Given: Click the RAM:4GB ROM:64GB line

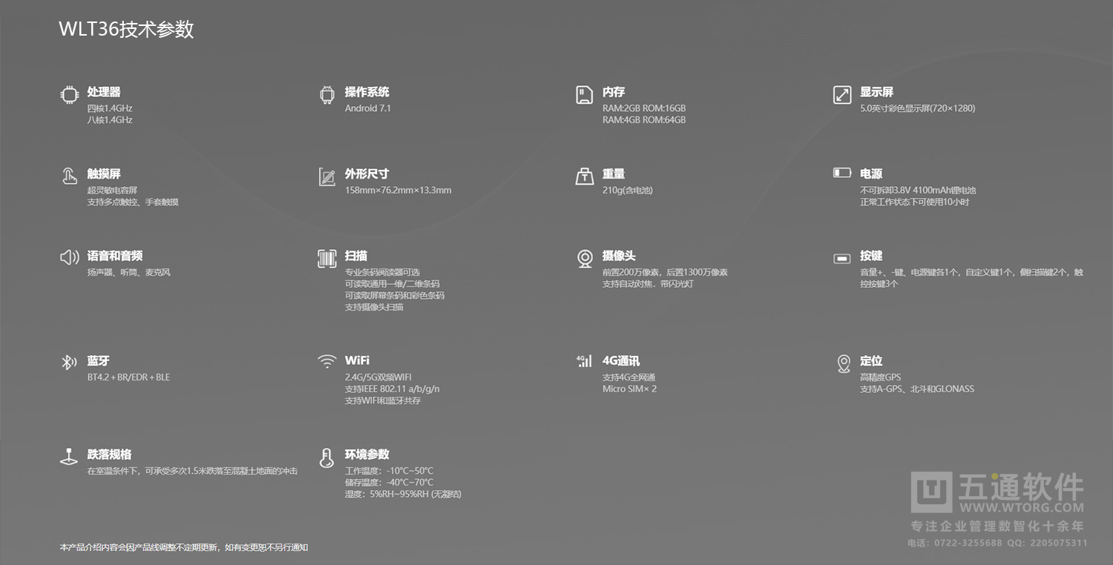Looking at the screenshot, I should pos(644,120).
